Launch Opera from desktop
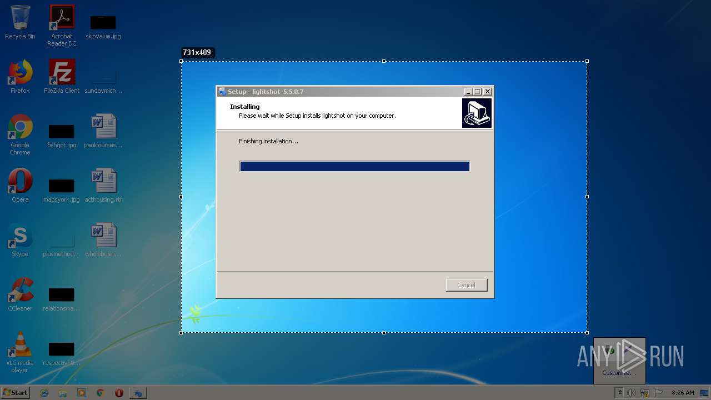This screenshot has width=711, height=400. tap(20, 186)
